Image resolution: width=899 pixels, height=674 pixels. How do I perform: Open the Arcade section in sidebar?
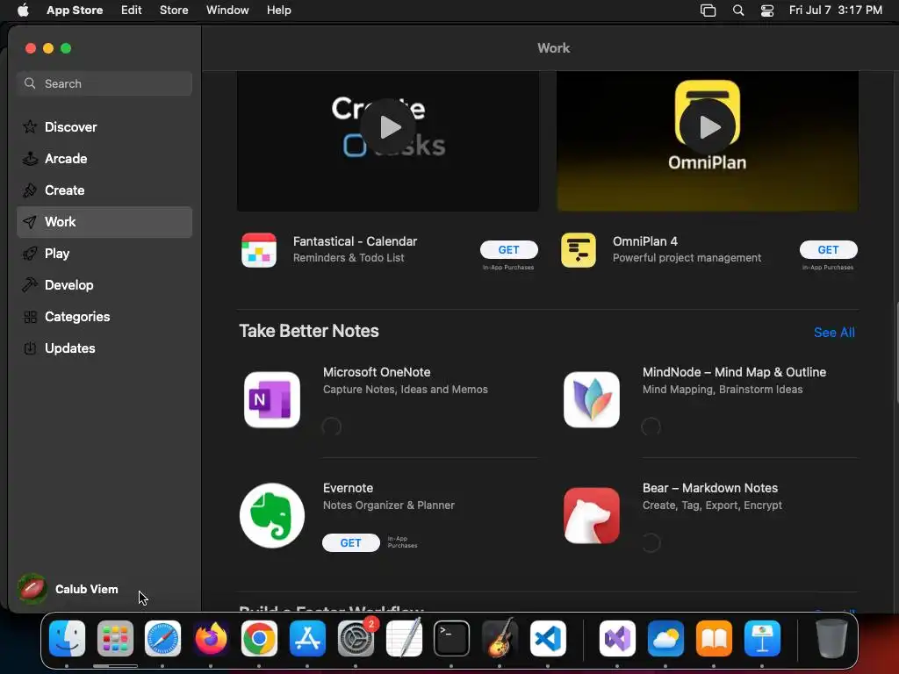pyautogui.click(x=104, y=158)
